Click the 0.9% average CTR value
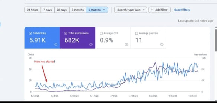This screenshot has width=217, height=103. pos(107,40)
